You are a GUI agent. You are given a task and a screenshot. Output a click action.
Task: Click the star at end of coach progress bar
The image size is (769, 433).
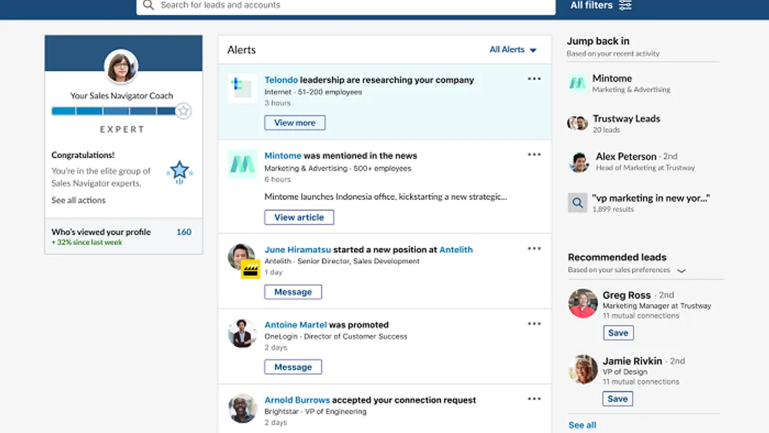coord(184,111)
